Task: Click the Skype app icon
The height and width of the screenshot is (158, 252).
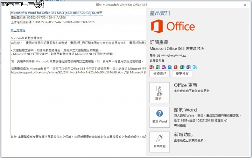Action: coord(195,67)
